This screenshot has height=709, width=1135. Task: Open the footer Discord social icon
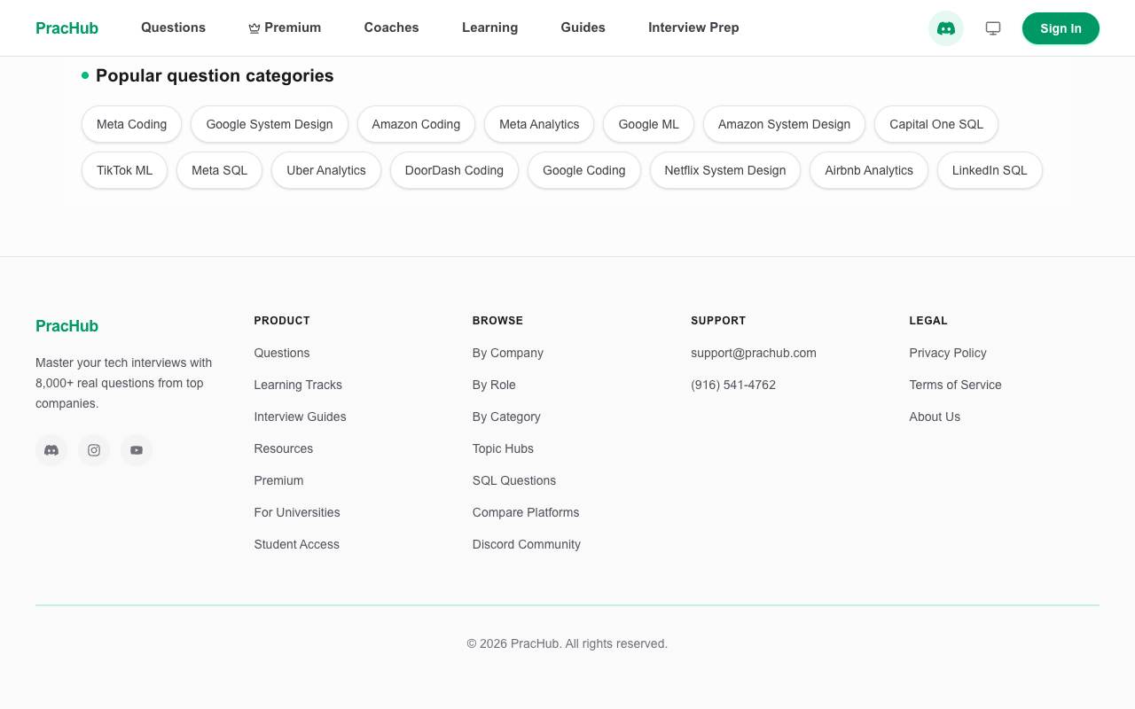[51, 450]
